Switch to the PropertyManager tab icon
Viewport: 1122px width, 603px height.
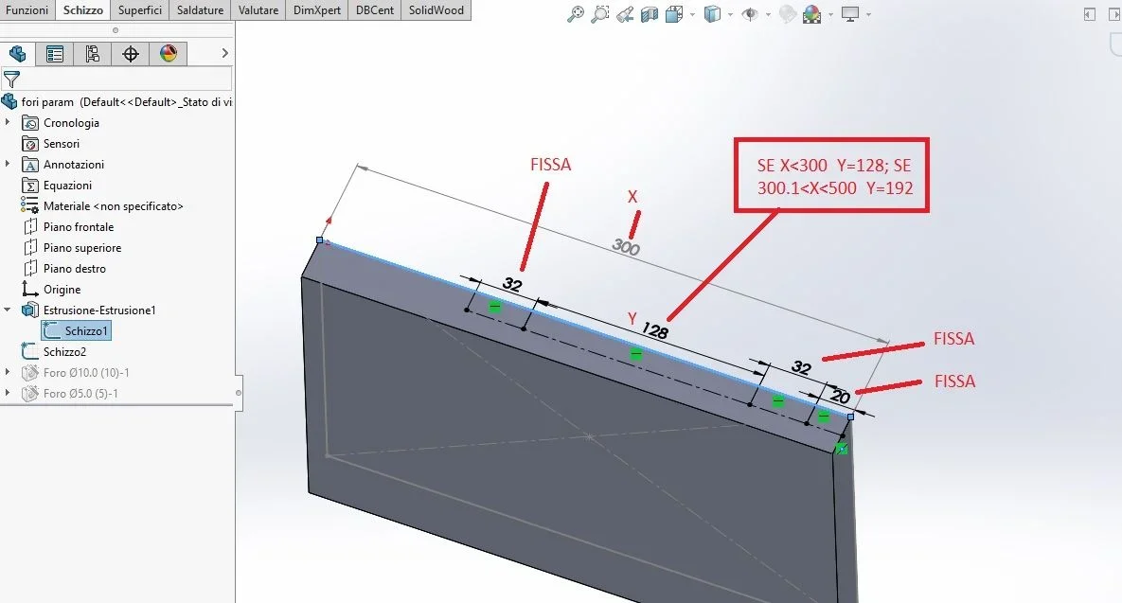click(54, 54)
